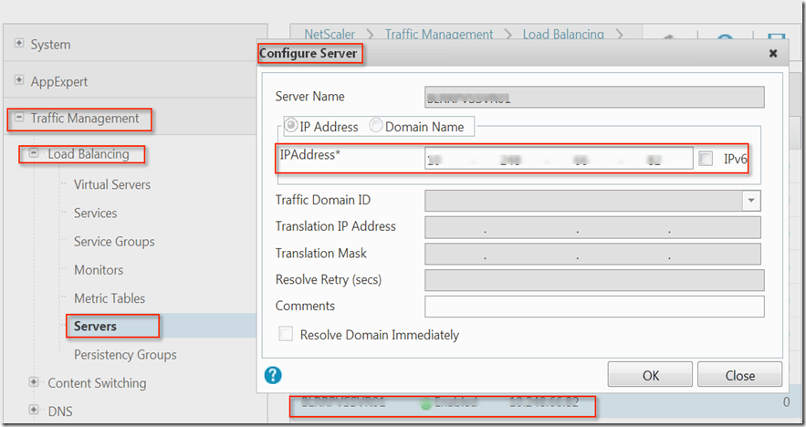This screenshot has width=806, height=427.
Task: Toggle Resolve Domain Immediately checkbox
Action: pyautogui.click(x=286, y=334)
